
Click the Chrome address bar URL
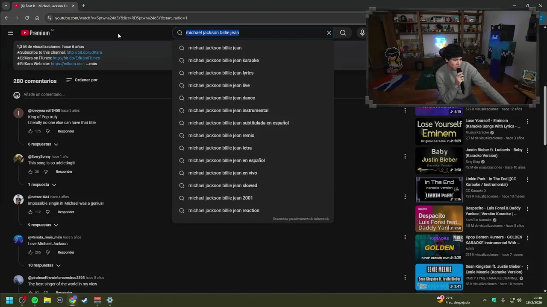pyautogui.click(x=121, y=18)
